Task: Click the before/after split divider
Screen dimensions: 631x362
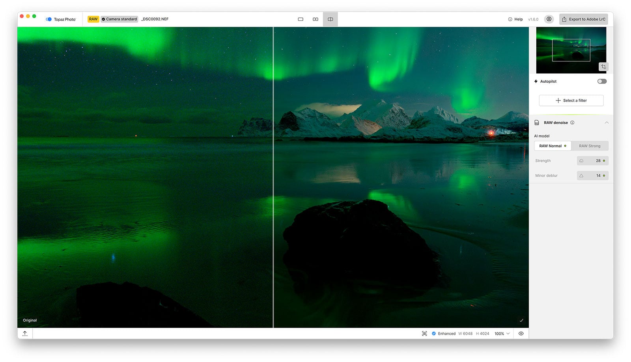Action: click(x=273, y=177)
